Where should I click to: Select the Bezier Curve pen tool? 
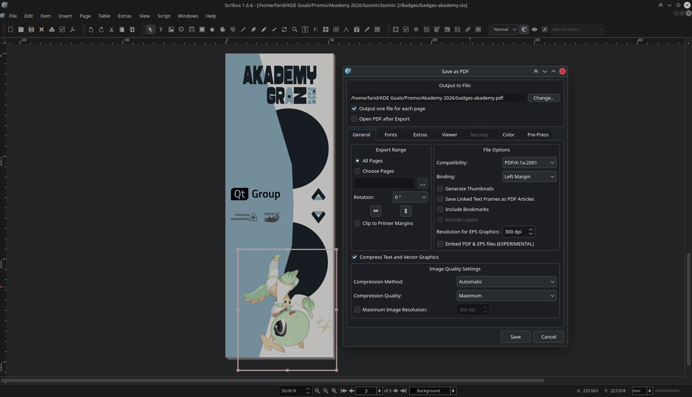pos(254,29)
